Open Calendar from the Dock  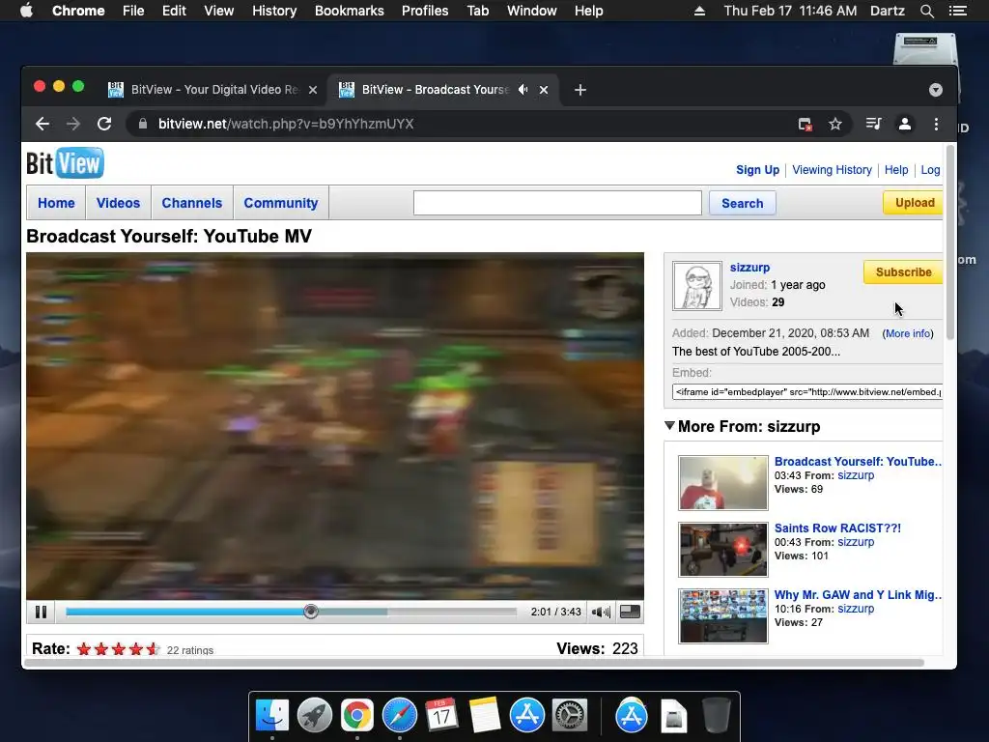click(441, 716)
